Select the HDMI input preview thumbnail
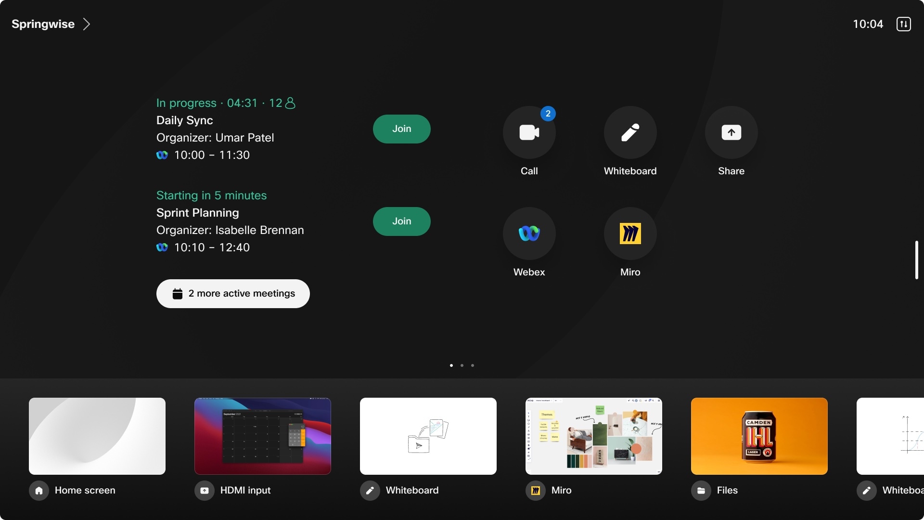Screen dimensions: 924x520 click(262, 436)
